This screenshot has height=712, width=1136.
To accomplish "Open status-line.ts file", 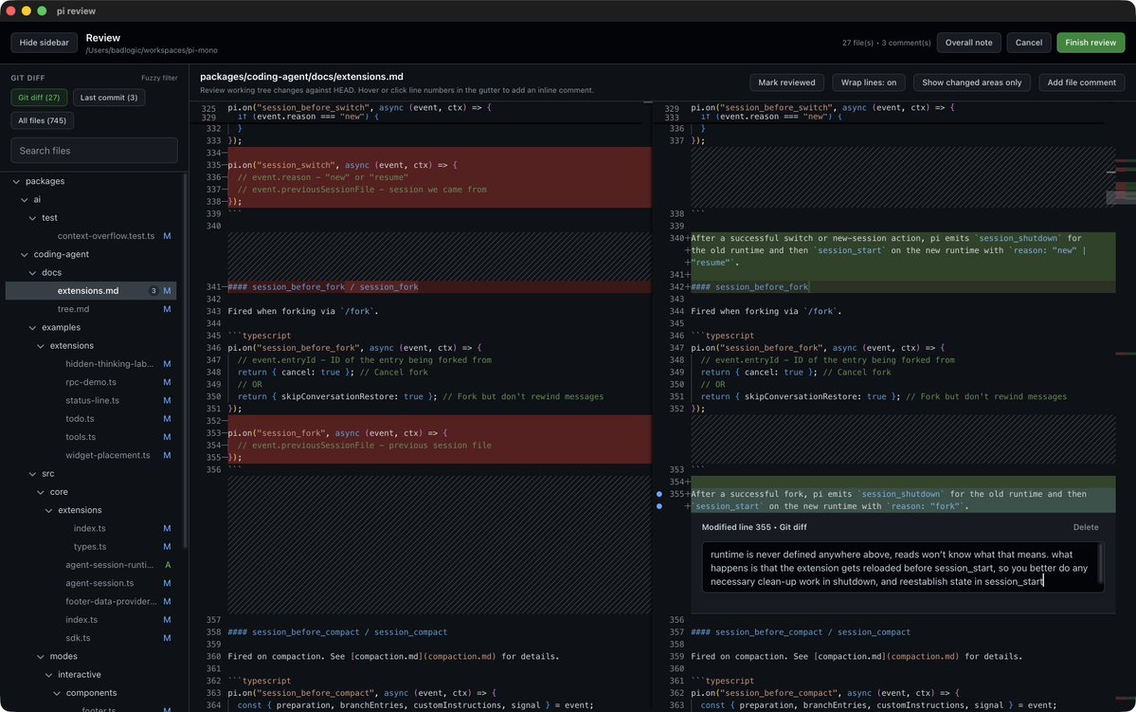I will coord(91,400).
